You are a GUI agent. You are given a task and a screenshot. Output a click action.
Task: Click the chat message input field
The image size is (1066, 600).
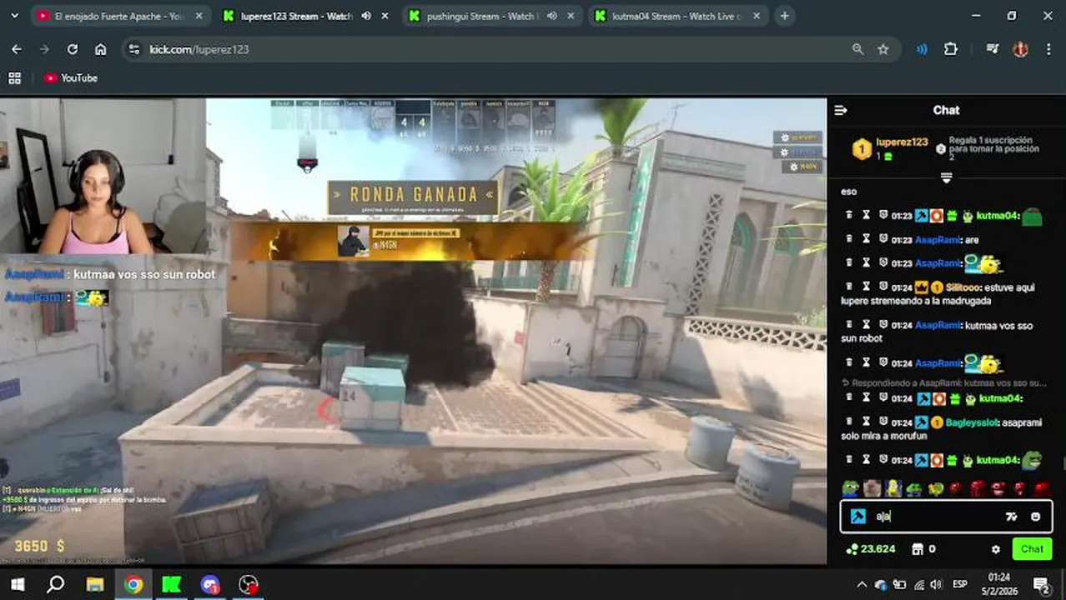pyautogui.click(x=946, y=517)
